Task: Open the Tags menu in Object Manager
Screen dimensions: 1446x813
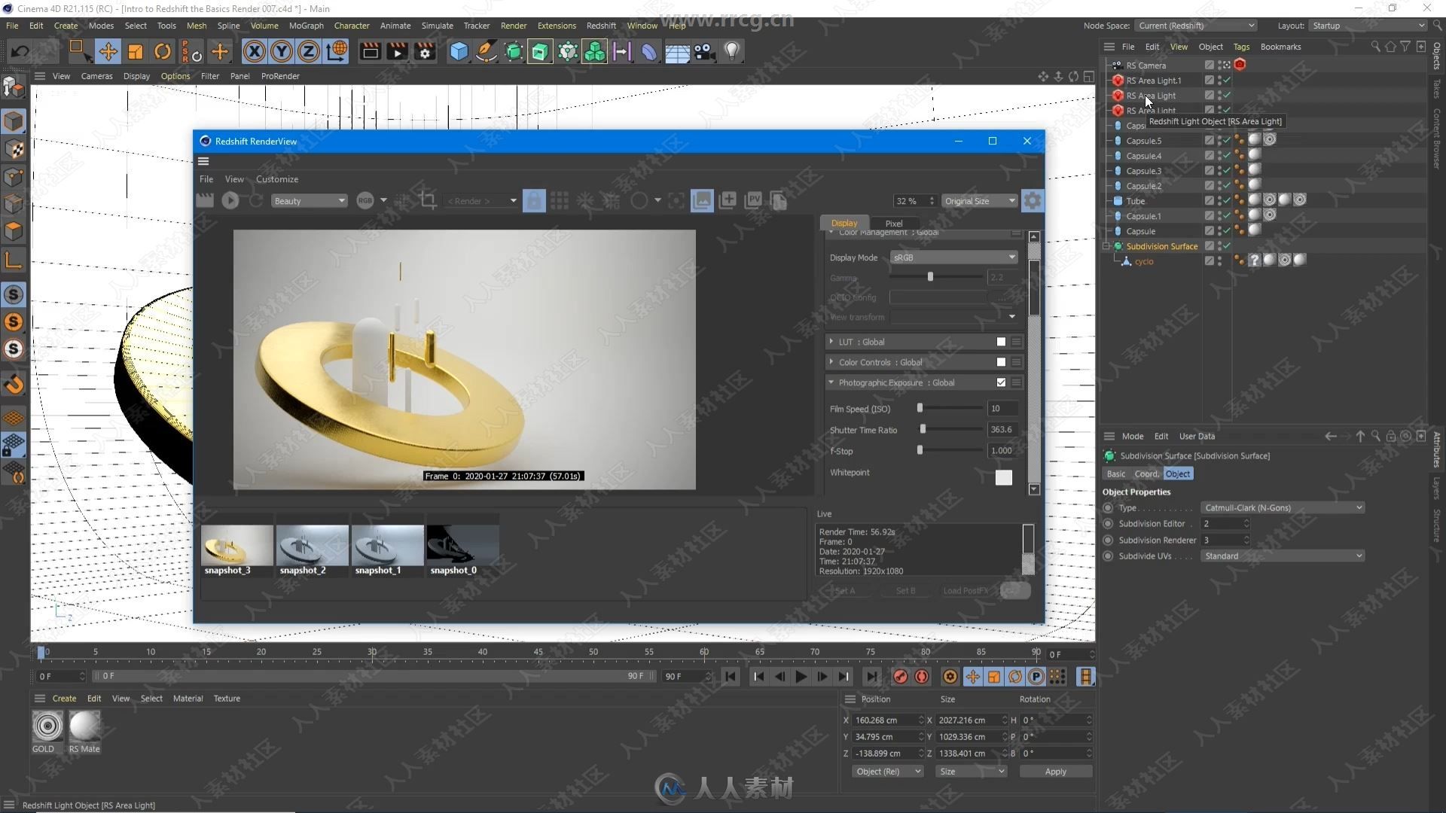Action: [x=1241, y=47]
